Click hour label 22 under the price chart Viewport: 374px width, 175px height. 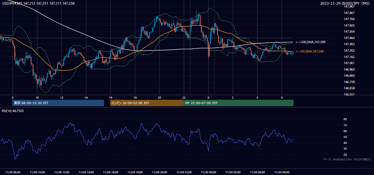pyautogui.click(x=184, y=97)
